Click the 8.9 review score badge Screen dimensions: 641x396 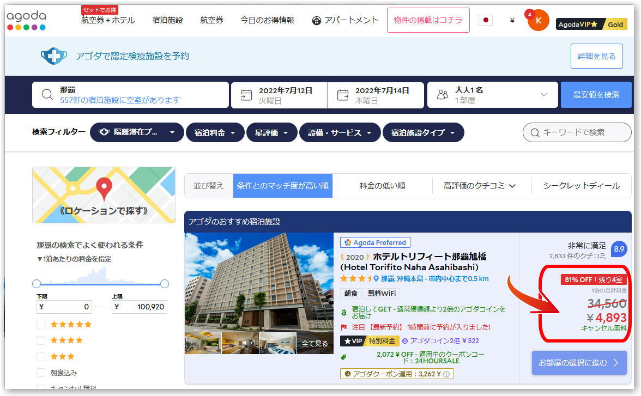619,249
